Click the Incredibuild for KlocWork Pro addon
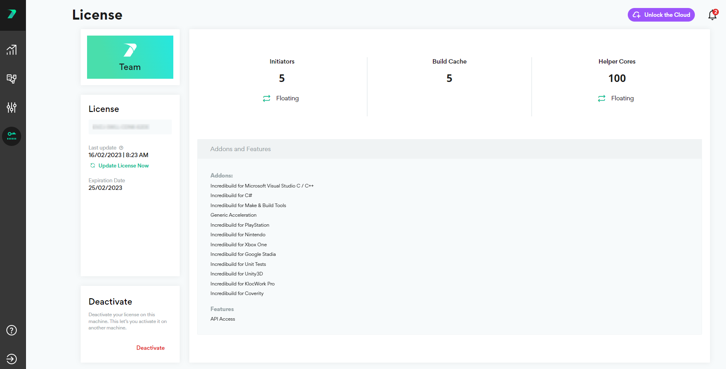The width and height of the screenshot is (726, 369). click(x=243, y=284)
